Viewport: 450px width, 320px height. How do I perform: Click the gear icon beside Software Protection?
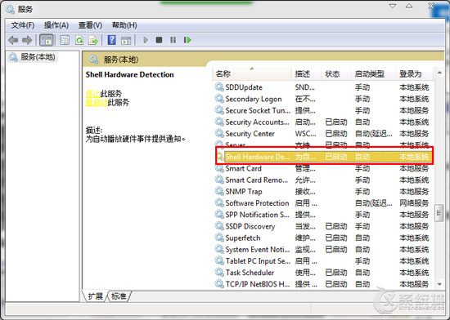219,203
